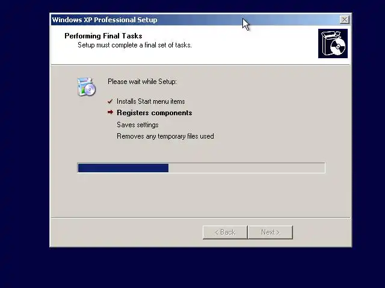Click 'Setup must complete a final set of tasks.'
Viewport: 385px width, 288px height.
(x=135, y=45)
